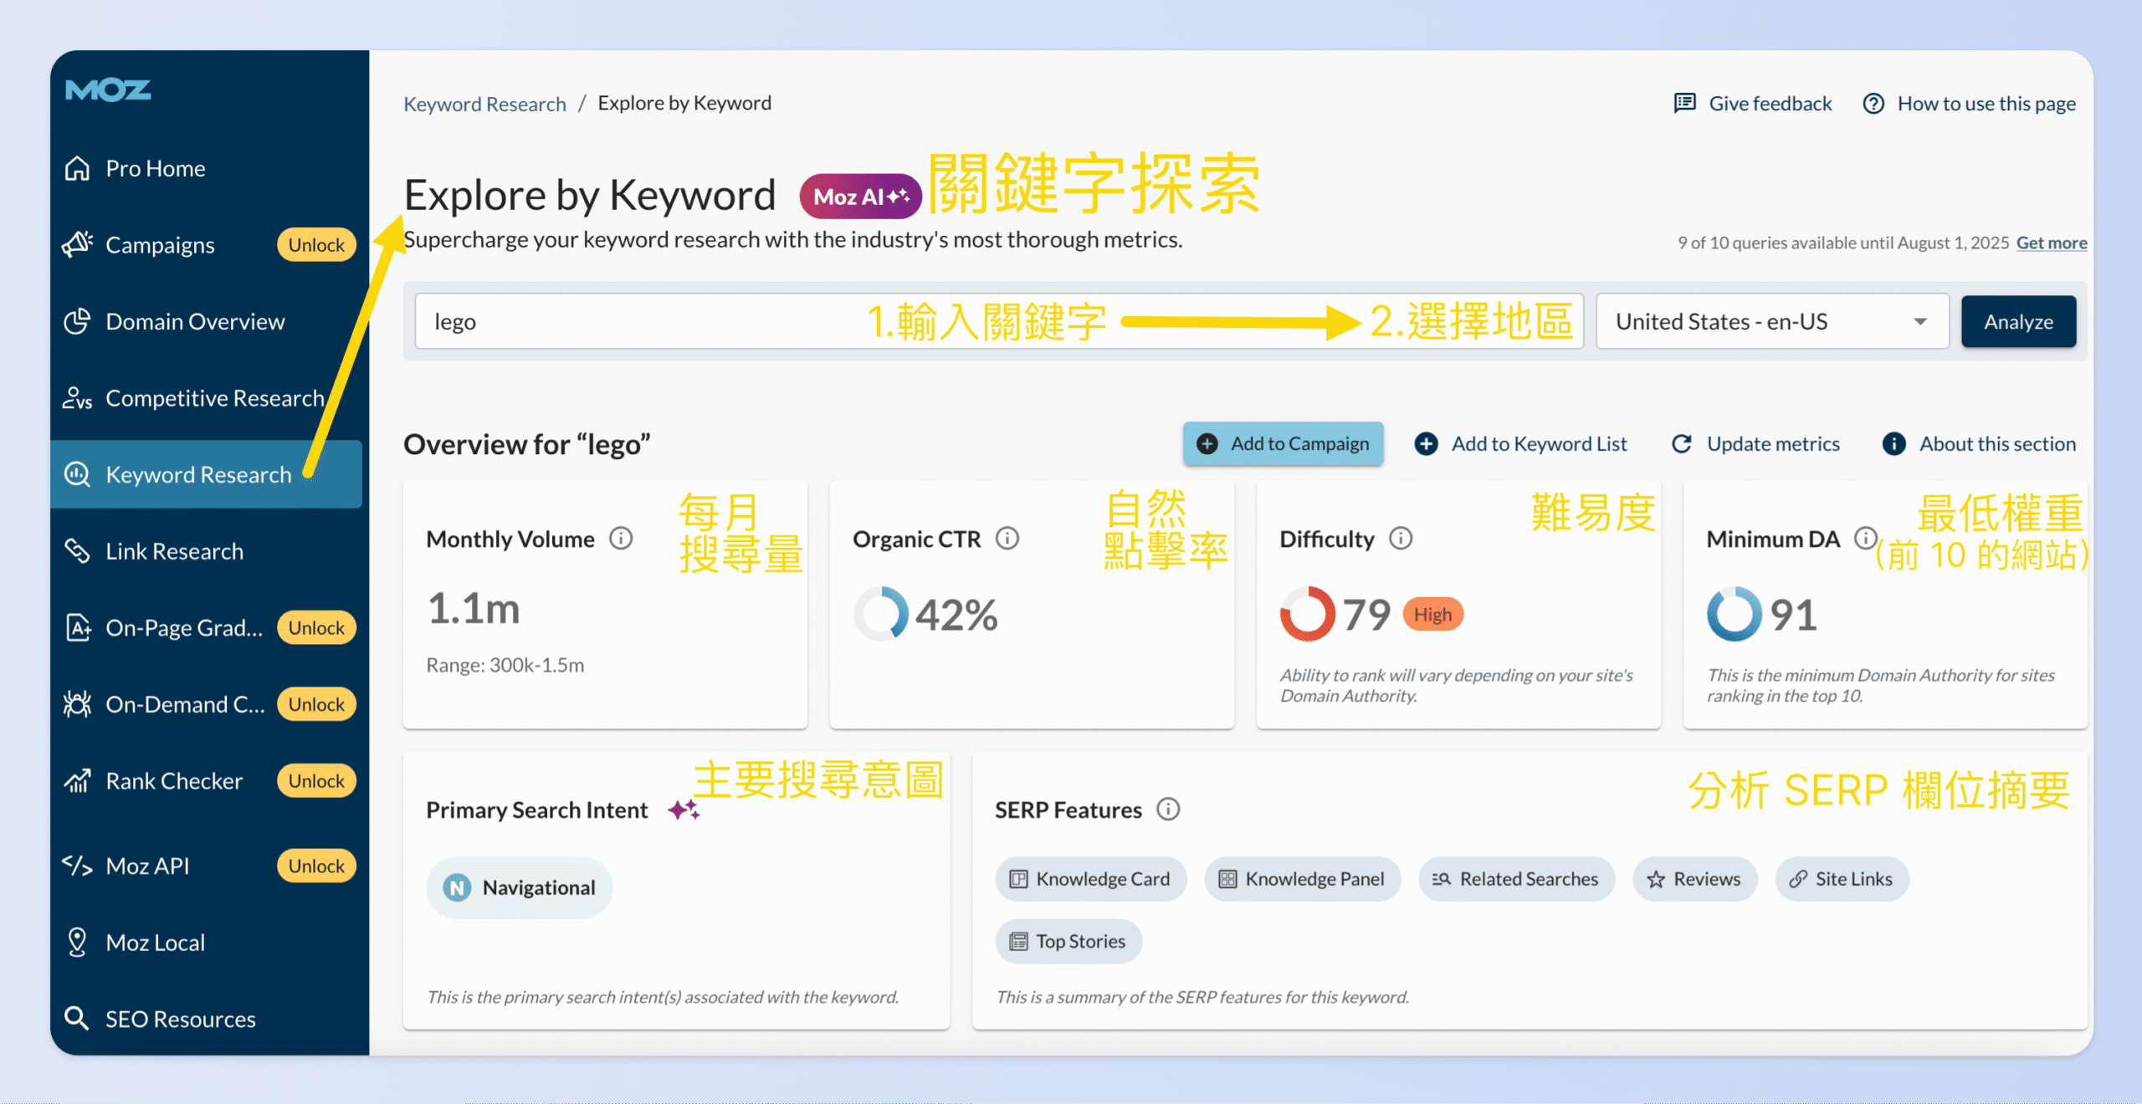
Task: Select Link Research in the sidebar
Action: (173, 550)
